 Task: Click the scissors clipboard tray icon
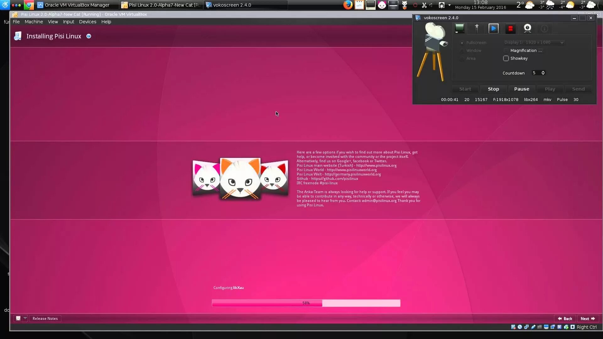click(424, 5)
